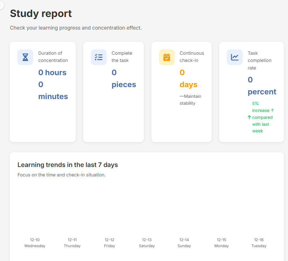Click the checklist Complete the task icon

(99, 57)
